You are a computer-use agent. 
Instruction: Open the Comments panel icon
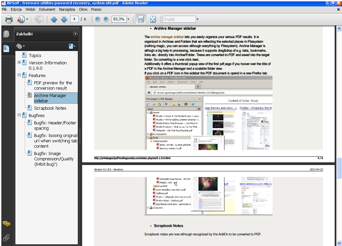tap(6, 224)
